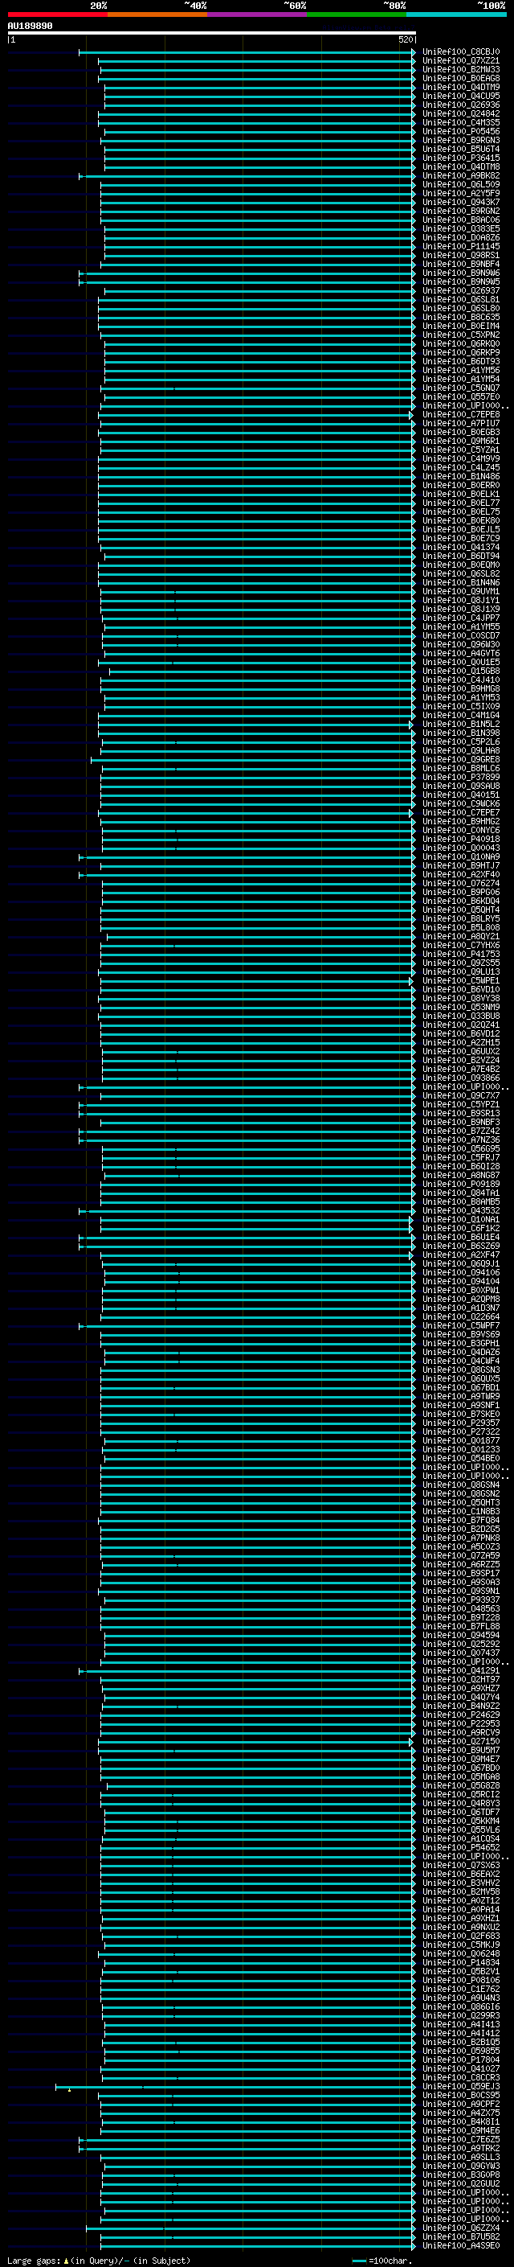Select hit label UniRef100_B9SR13
This screenshot has width=514, height=2267.
(x=461, y=1113)
